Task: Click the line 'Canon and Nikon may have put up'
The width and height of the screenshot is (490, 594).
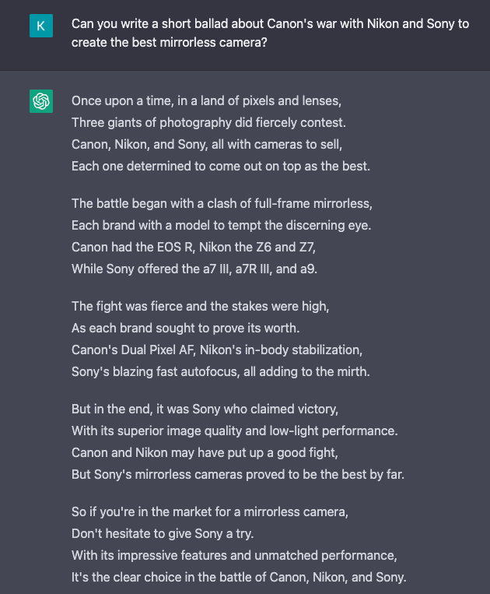Action: coord(205,452)
